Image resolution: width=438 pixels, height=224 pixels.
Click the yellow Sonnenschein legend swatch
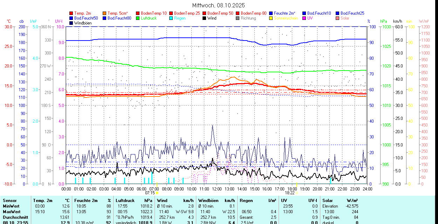point(271,18)
